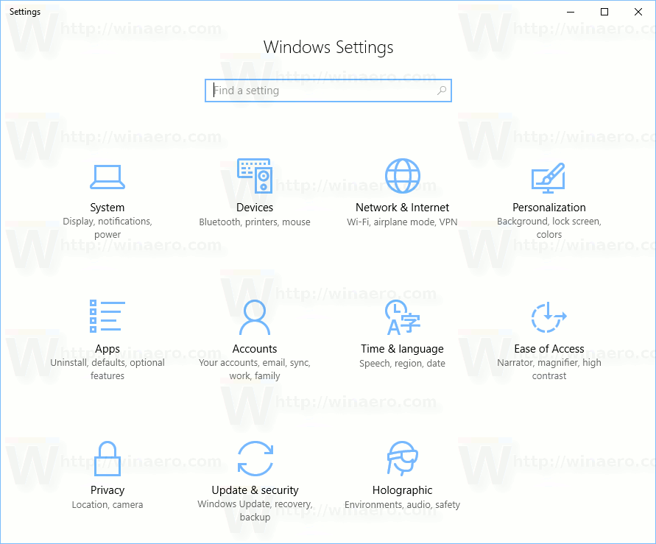Click 'Wi-Fi, airplane mode, VPN' text
Screen dimensions: 656x544
tap(402, 222)
